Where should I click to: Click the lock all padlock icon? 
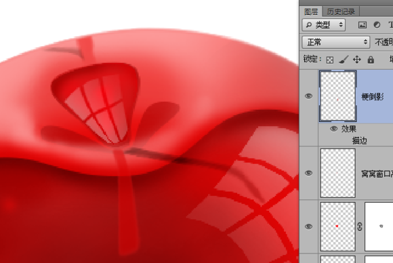pos(371,60)
